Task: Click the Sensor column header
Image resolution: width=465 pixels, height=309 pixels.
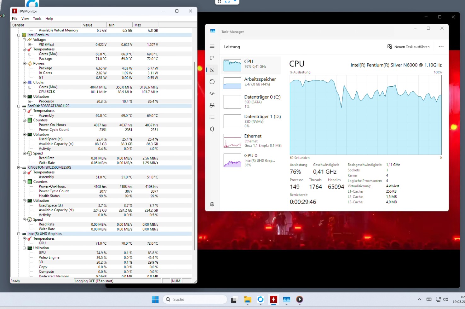Action: pyautogui.click(x=46, y=25)
